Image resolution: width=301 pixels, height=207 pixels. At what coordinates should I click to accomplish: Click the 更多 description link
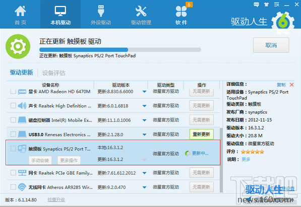click(246, 159)
